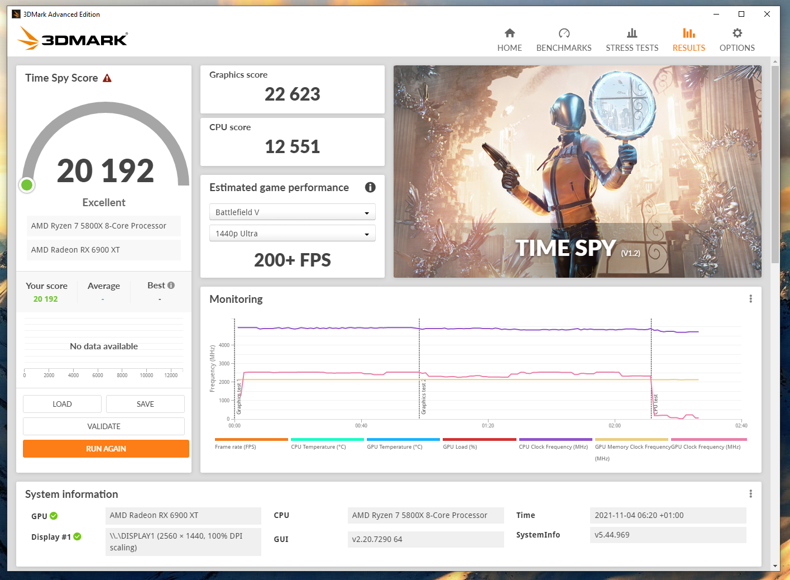Open the System information three-dot menu

click(750, 494)
